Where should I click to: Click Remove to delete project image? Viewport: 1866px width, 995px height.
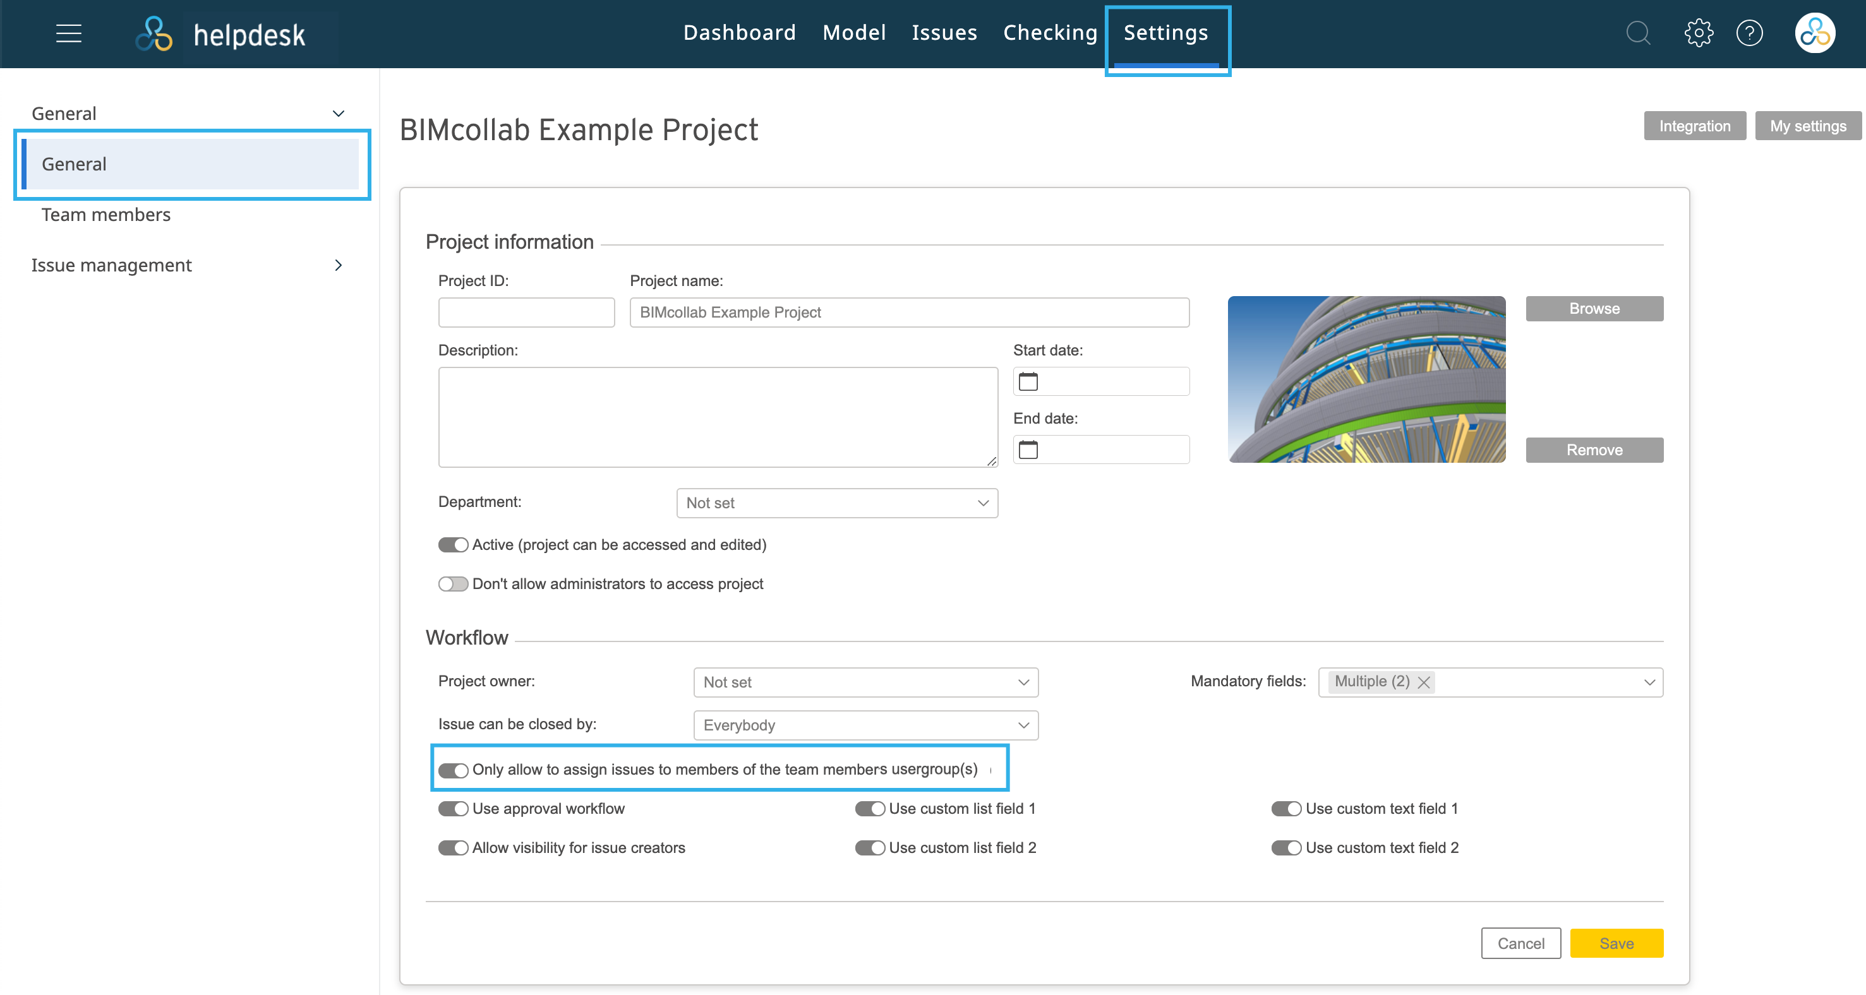click(x=1594, y=450)
